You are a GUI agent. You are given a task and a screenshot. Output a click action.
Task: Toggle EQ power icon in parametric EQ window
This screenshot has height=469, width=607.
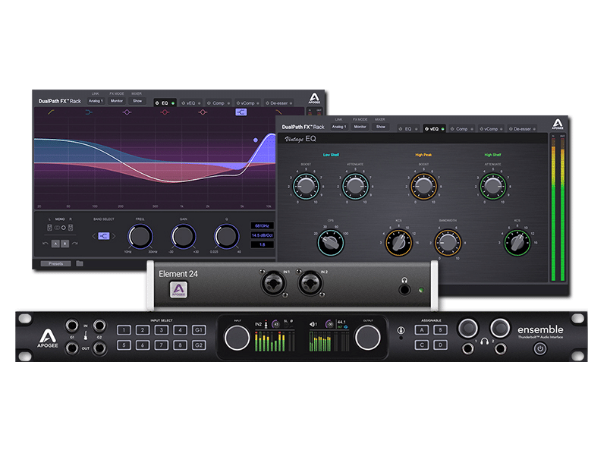pos(157,103)
